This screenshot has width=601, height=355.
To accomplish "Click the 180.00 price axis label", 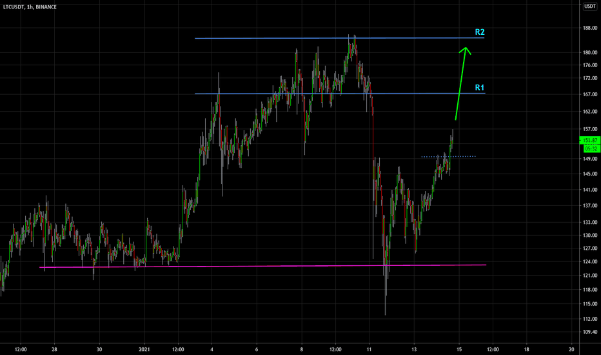I will point(590,52).
